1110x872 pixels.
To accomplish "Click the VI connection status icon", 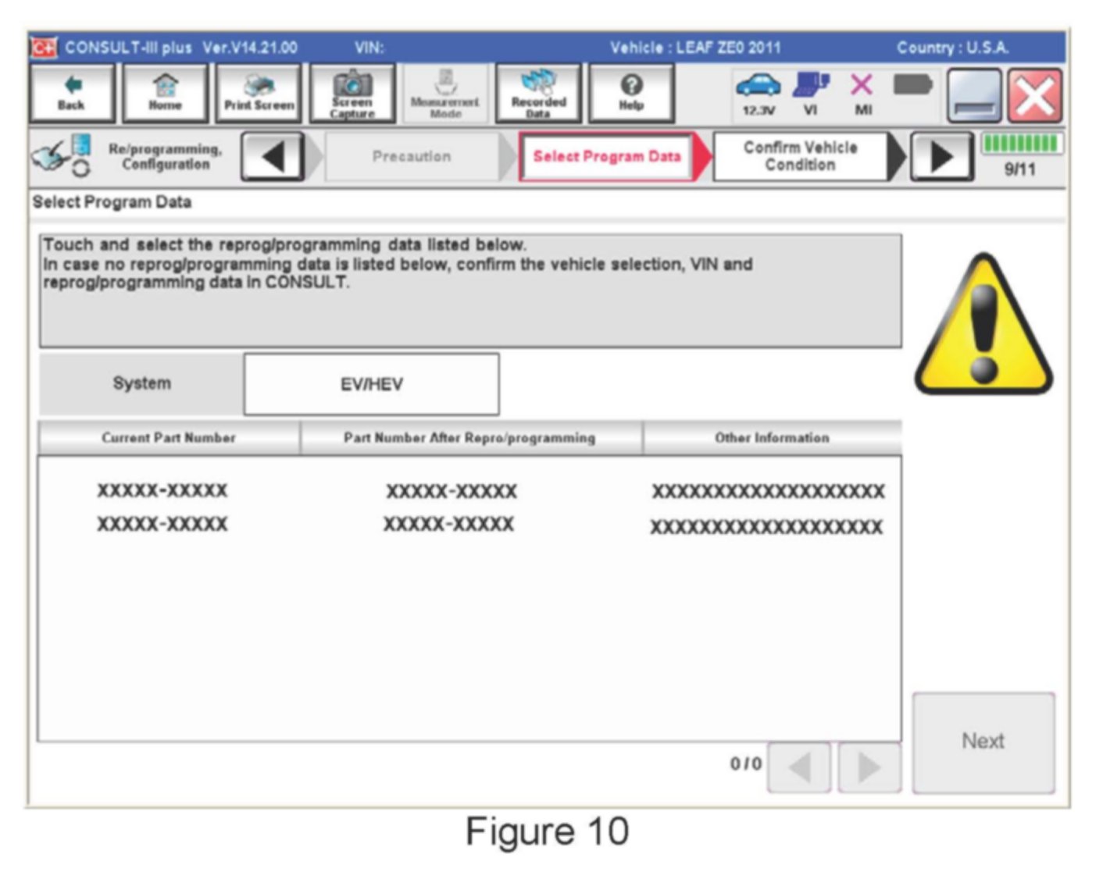I will point(811,94).
